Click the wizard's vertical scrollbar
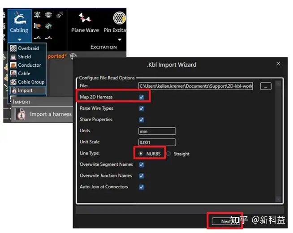Screen dimensions: 293x233 tap(278, 141)
